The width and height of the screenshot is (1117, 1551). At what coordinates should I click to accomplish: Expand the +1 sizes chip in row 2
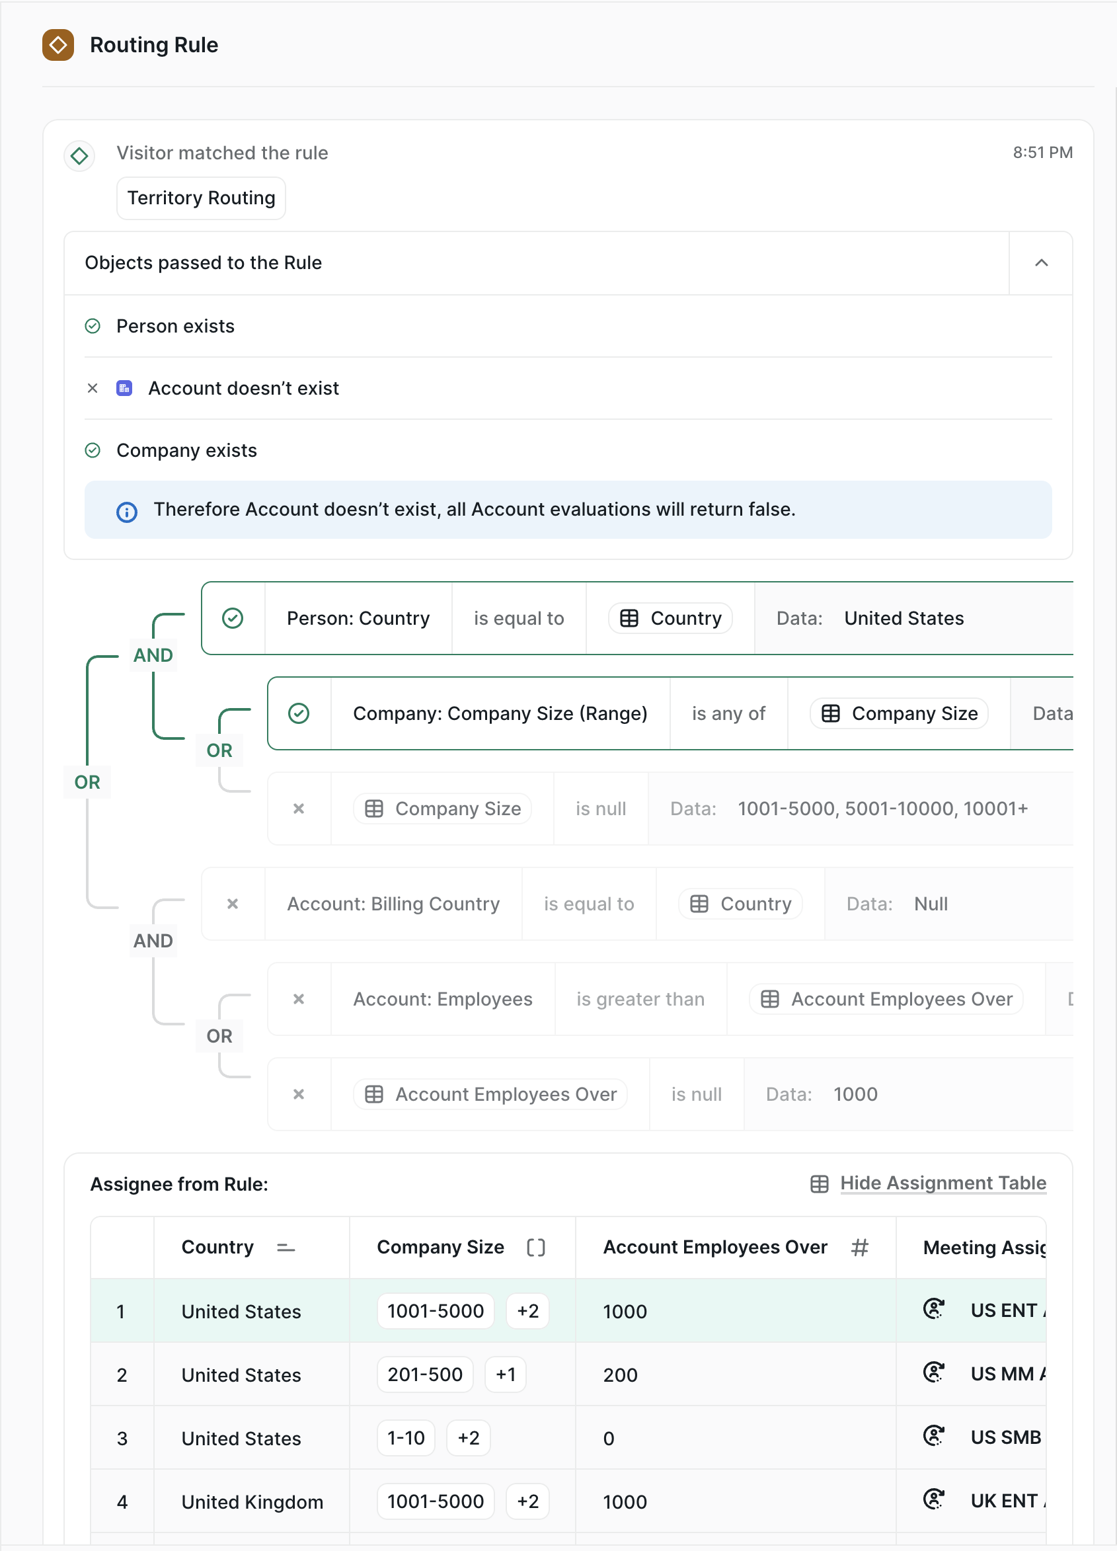505,1374
